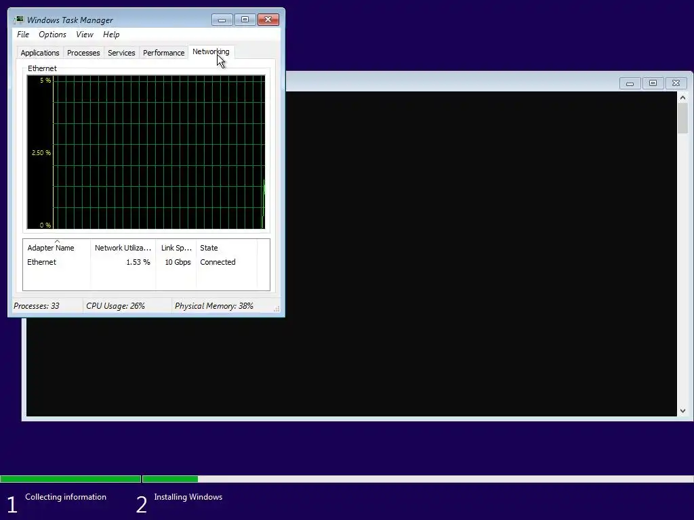The height and width of the screenshot is (520, 694).
Task: Sort by Link Speed column header
Action: [x=176, y=248]
